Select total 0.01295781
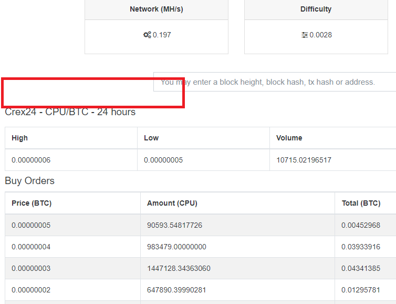 tap(361, 290)
